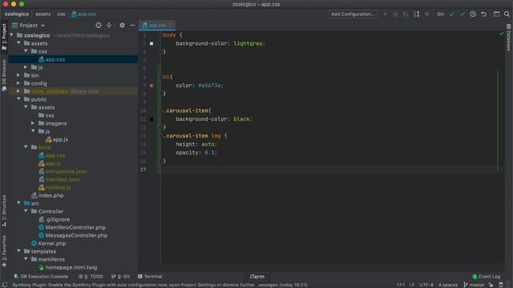
Task: Open the Structure side tab
Action: point(4,210)
